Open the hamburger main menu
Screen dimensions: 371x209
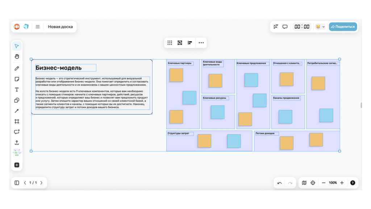click(38, 27)
